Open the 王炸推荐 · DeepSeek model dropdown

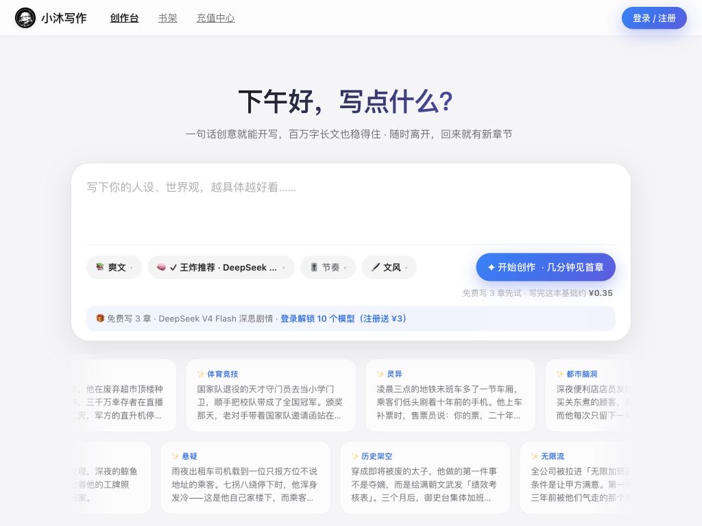click(221, 267)
